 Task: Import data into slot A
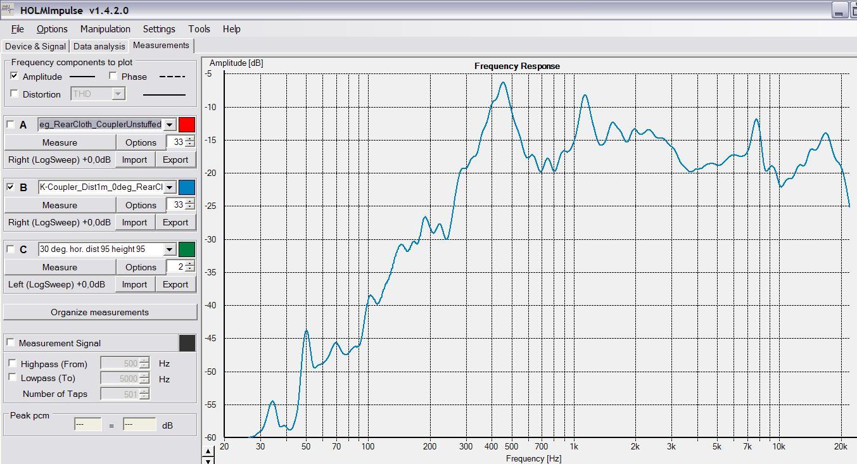pyautogui.click(x=134, y=160)
